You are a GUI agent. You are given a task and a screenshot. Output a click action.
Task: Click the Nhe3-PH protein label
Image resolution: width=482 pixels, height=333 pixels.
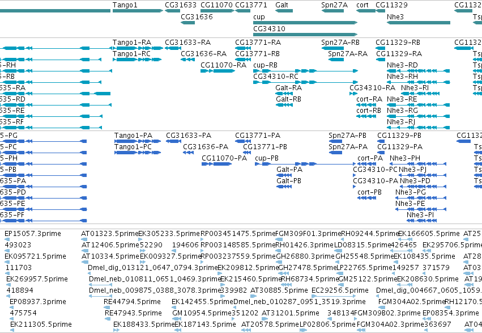coord(405,158)
